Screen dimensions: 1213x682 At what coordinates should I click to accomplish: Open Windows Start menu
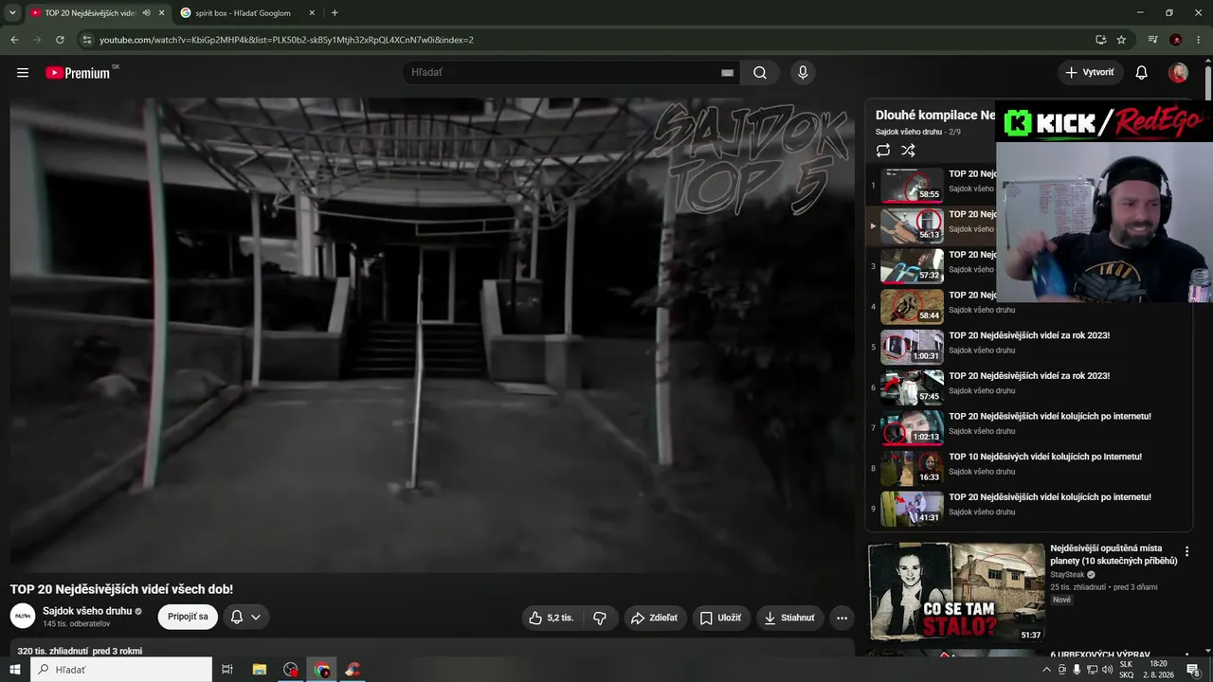click(14, 670)
